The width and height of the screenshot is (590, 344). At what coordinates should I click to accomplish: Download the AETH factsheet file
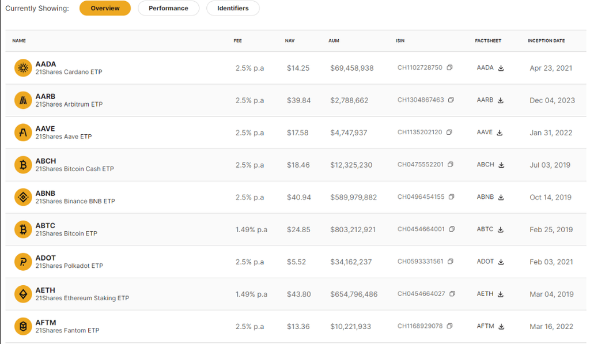coord(501,294)
